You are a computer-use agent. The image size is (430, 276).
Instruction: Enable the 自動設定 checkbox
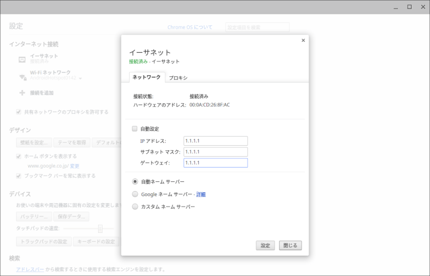click(x=135, y=129)
